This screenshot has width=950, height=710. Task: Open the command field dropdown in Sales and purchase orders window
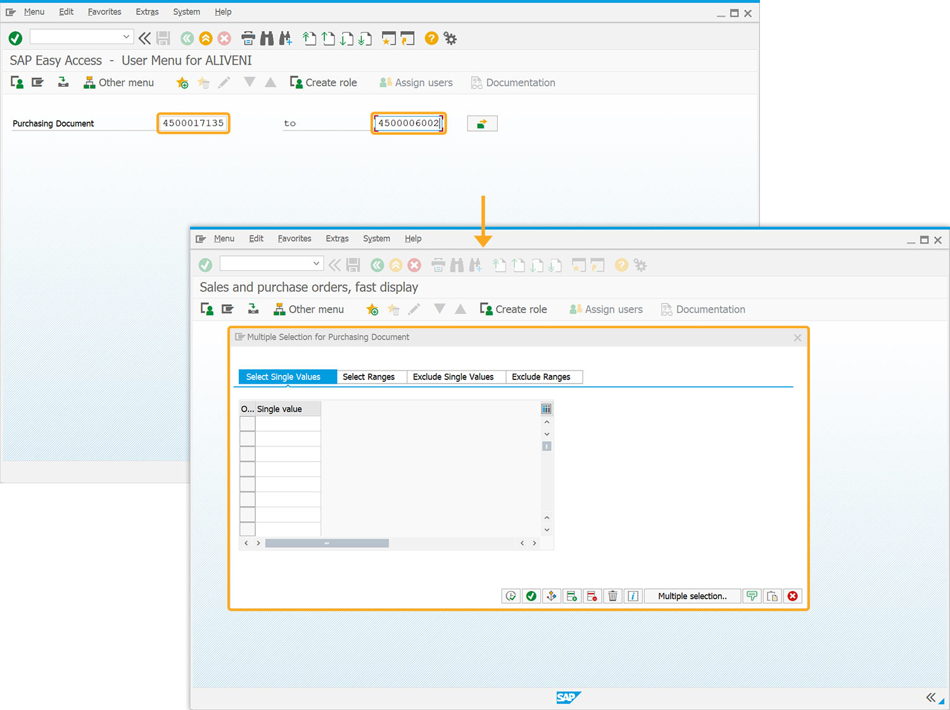316,263
